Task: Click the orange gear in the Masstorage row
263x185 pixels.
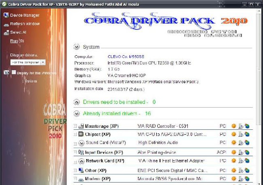Action: pos(234,126)
